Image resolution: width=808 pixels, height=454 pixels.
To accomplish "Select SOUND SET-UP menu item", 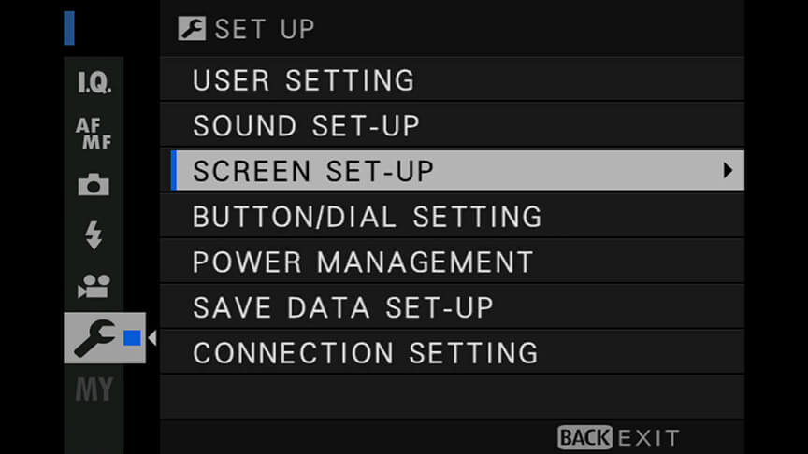I will tap(306, 126).
